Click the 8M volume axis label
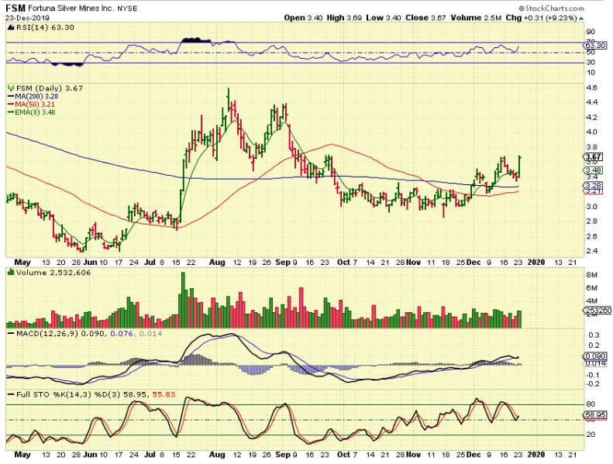 pyautogui.click(x=592, y=275)
